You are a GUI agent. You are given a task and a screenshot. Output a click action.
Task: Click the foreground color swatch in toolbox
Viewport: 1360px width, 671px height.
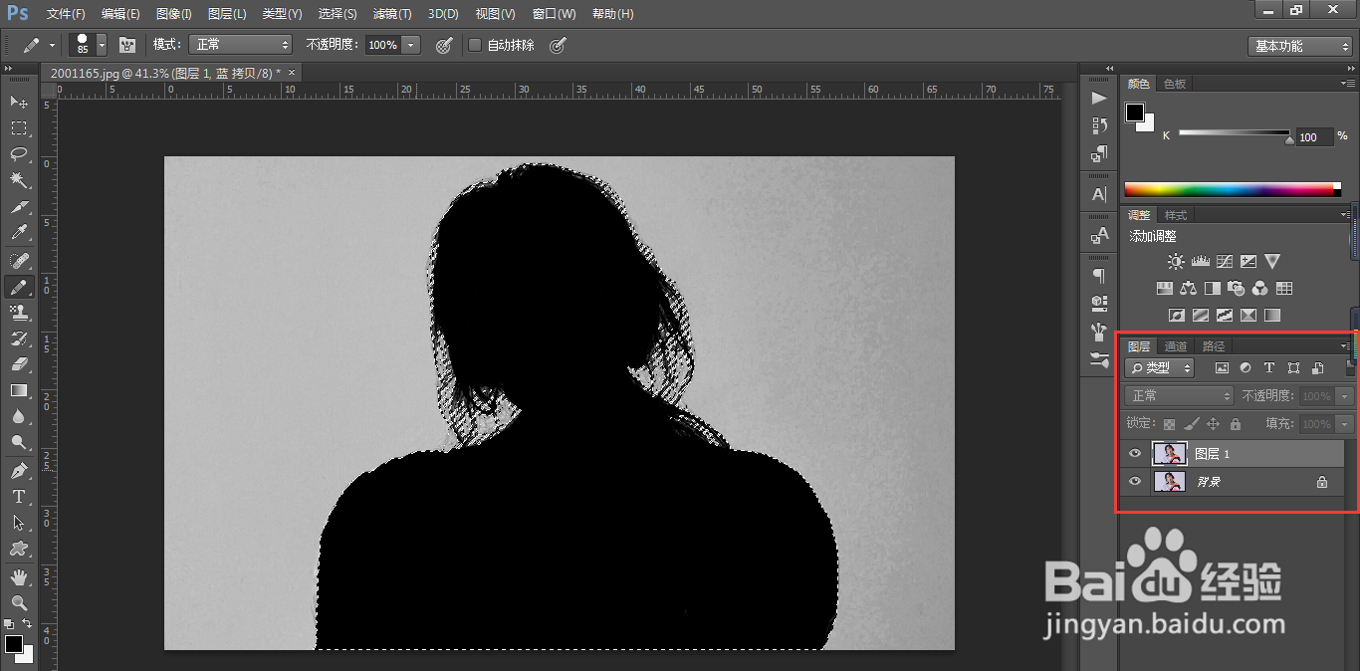(x=13, y=644)
